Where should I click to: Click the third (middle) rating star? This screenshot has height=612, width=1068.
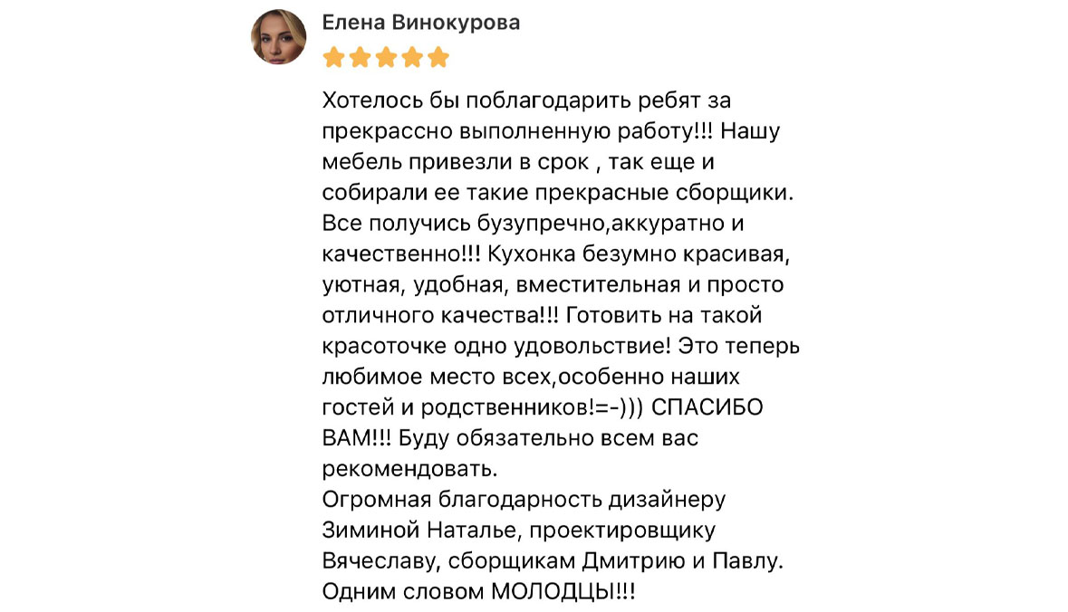point(386,57)
